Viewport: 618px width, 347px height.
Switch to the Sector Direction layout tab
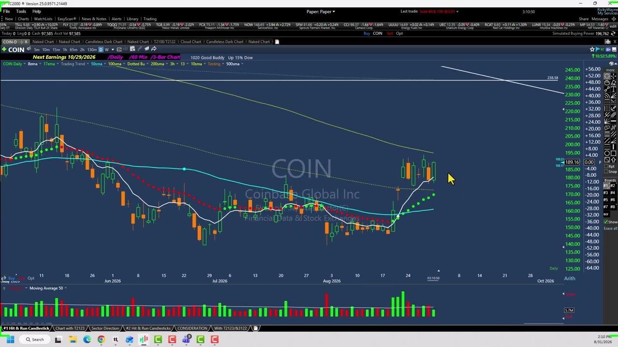(x=105, y=328)
